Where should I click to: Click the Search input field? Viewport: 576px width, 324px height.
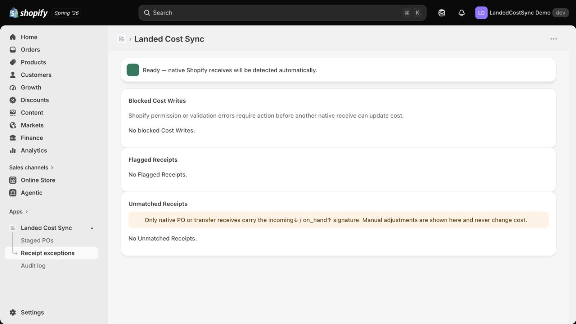[x=282, y=13]
